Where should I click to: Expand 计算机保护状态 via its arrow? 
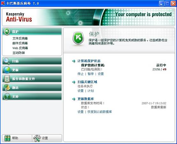(x=73, y=61)
